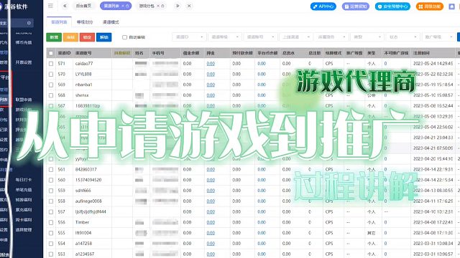
Task: Check the row 571 caidao77 checkbox
Action: (x=51, y=64)
